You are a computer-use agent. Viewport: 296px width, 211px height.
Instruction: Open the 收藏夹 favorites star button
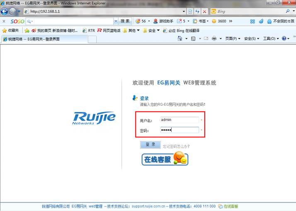click(10, 30)
